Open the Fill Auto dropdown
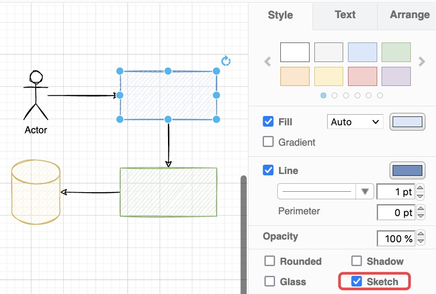The image size is (436, 294). 355,122
